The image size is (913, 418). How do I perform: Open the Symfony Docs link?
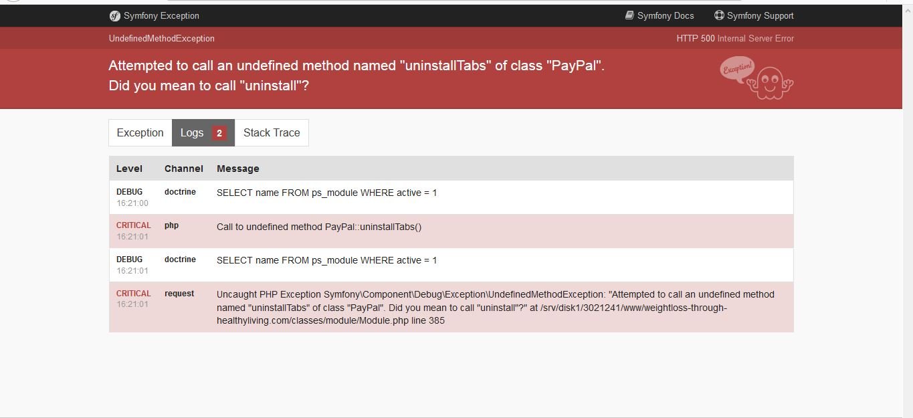tap(666, 15)
